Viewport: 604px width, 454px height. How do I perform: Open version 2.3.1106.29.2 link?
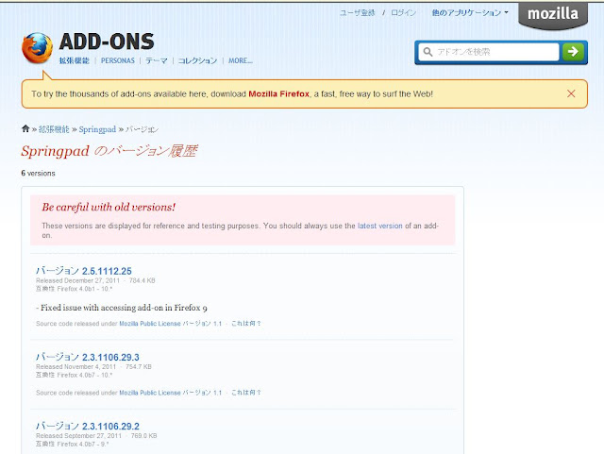(x=88, y=427)
